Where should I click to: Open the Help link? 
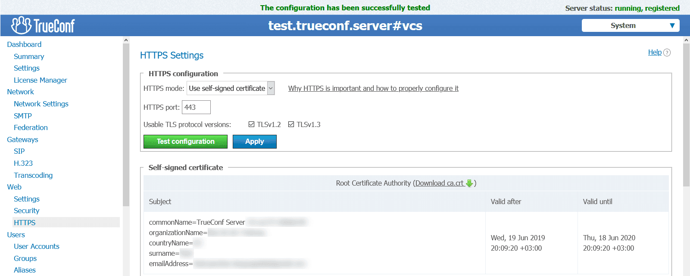[x=655, y=52]
